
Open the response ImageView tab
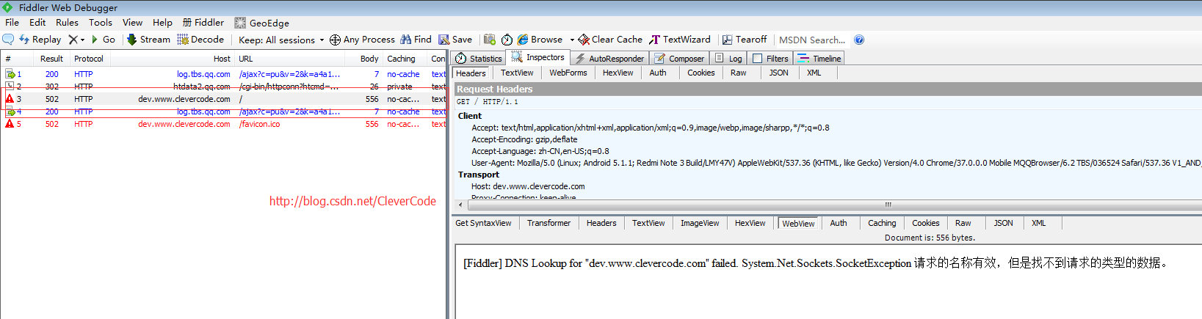[700, 223]
